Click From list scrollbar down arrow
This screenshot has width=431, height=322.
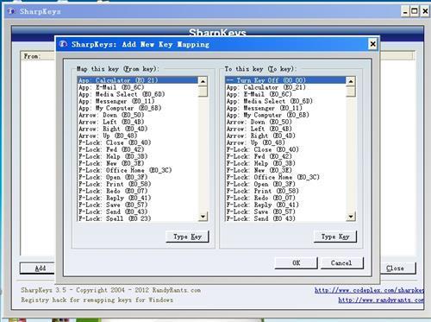pyautogui.click(x=203, y=217)
